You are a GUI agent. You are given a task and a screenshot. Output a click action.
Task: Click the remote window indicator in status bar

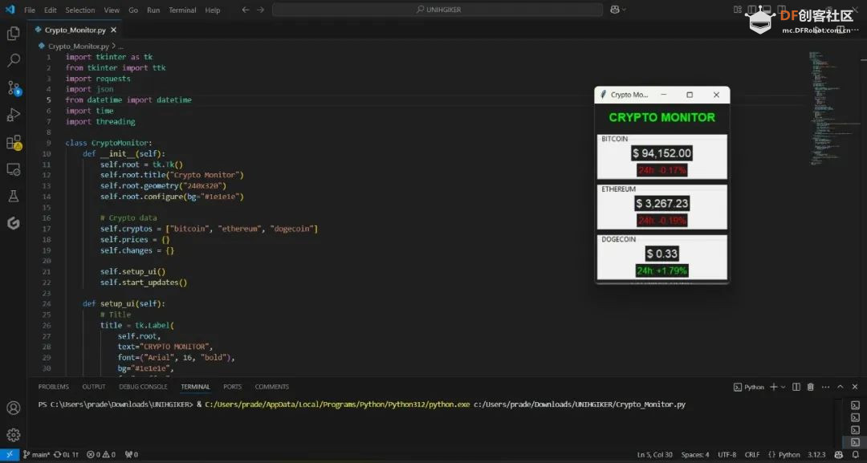(9, 455)
